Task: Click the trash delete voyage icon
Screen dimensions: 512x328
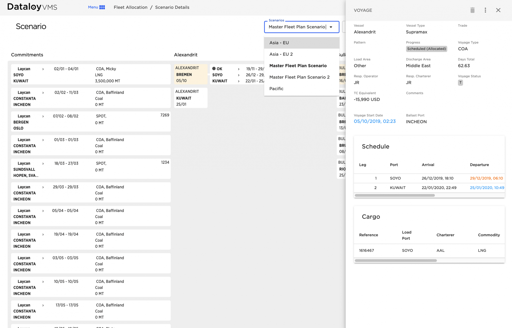Action: (x=472, y=10)
